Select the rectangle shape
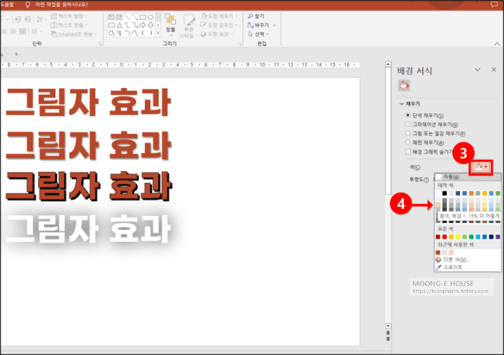 (143, 17)
